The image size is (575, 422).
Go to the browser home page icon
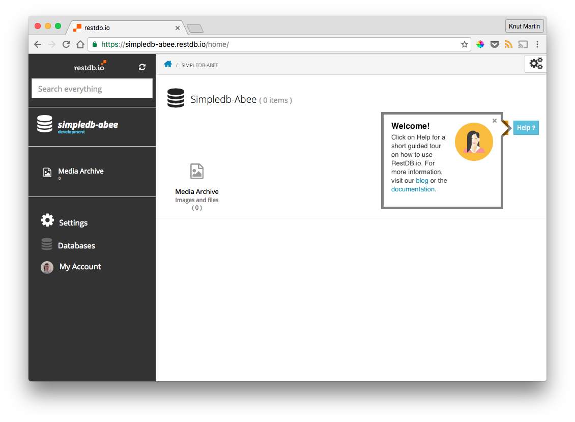point(80,44)
